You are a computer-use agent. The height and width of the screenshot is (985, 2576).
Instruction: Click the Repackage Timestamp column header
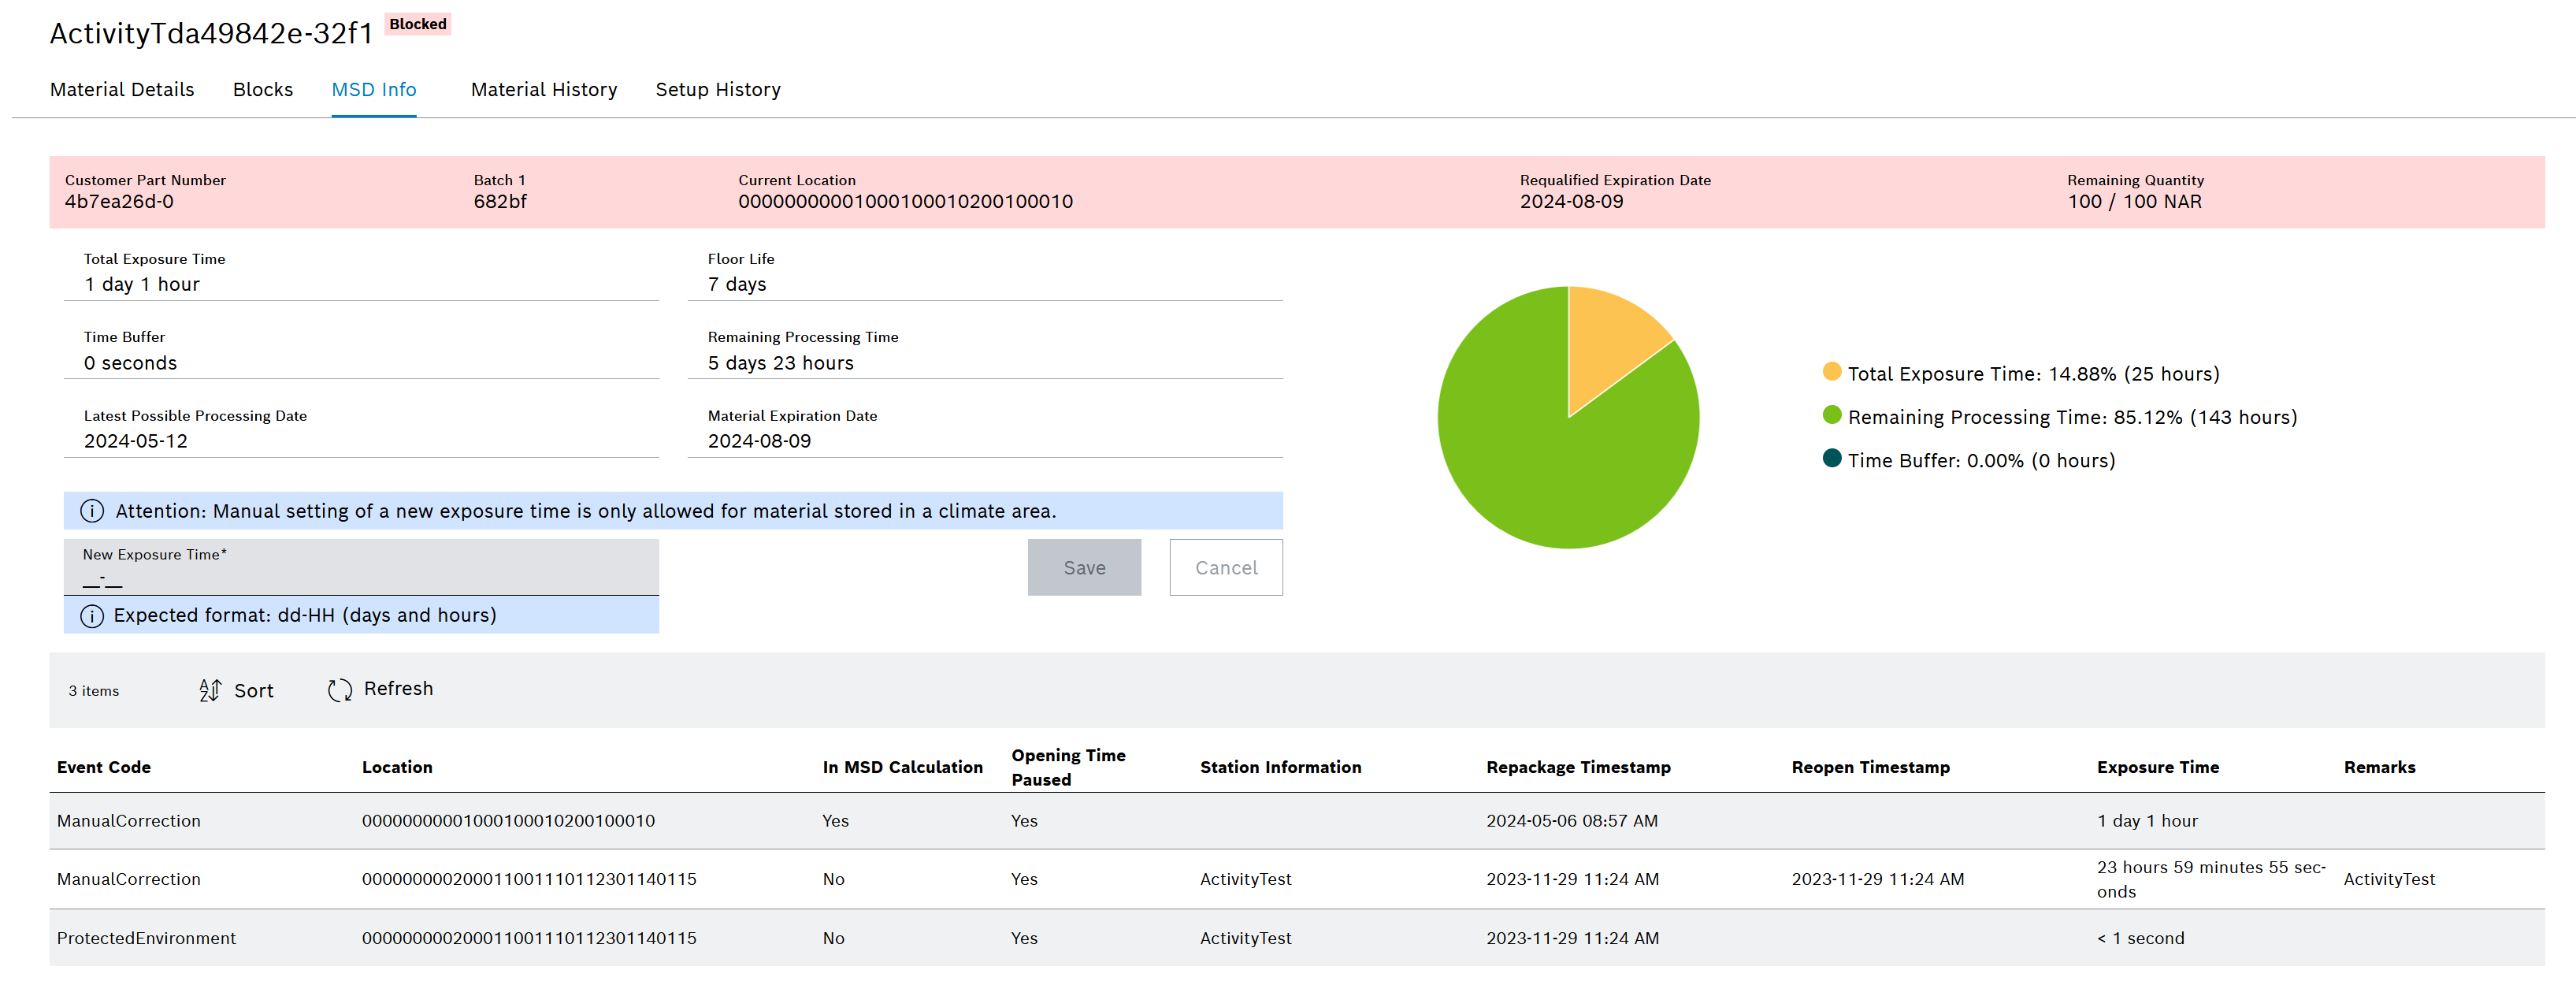[1578, 767]
